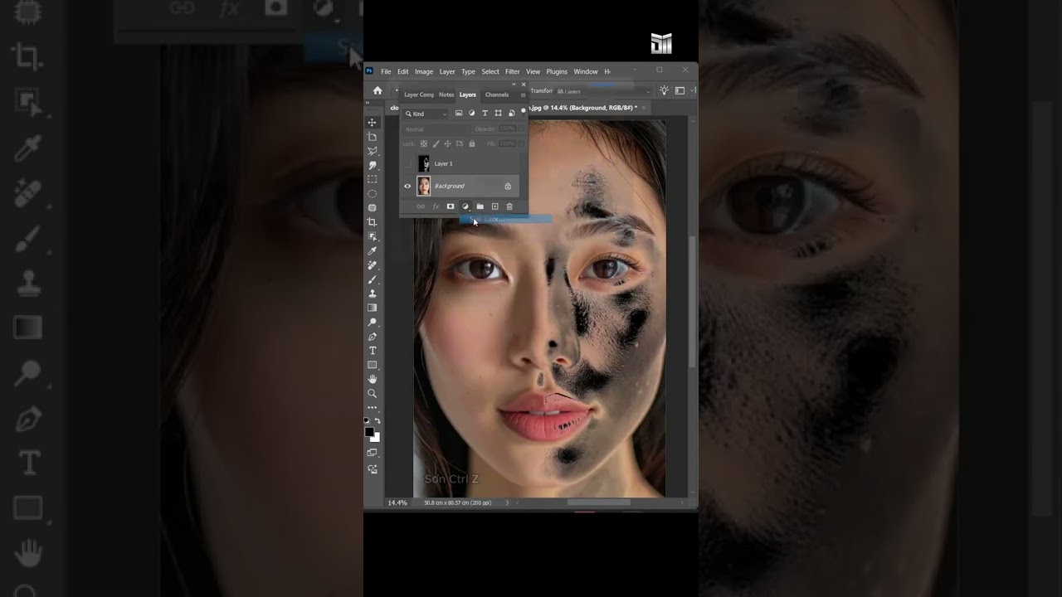
Task: Click the Home icon in options bar
Action: [x=378, y=90]
